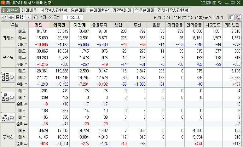This screenshot has height=148, width=243.
Task: Switch to chart view icon
Action: (238, 17)
